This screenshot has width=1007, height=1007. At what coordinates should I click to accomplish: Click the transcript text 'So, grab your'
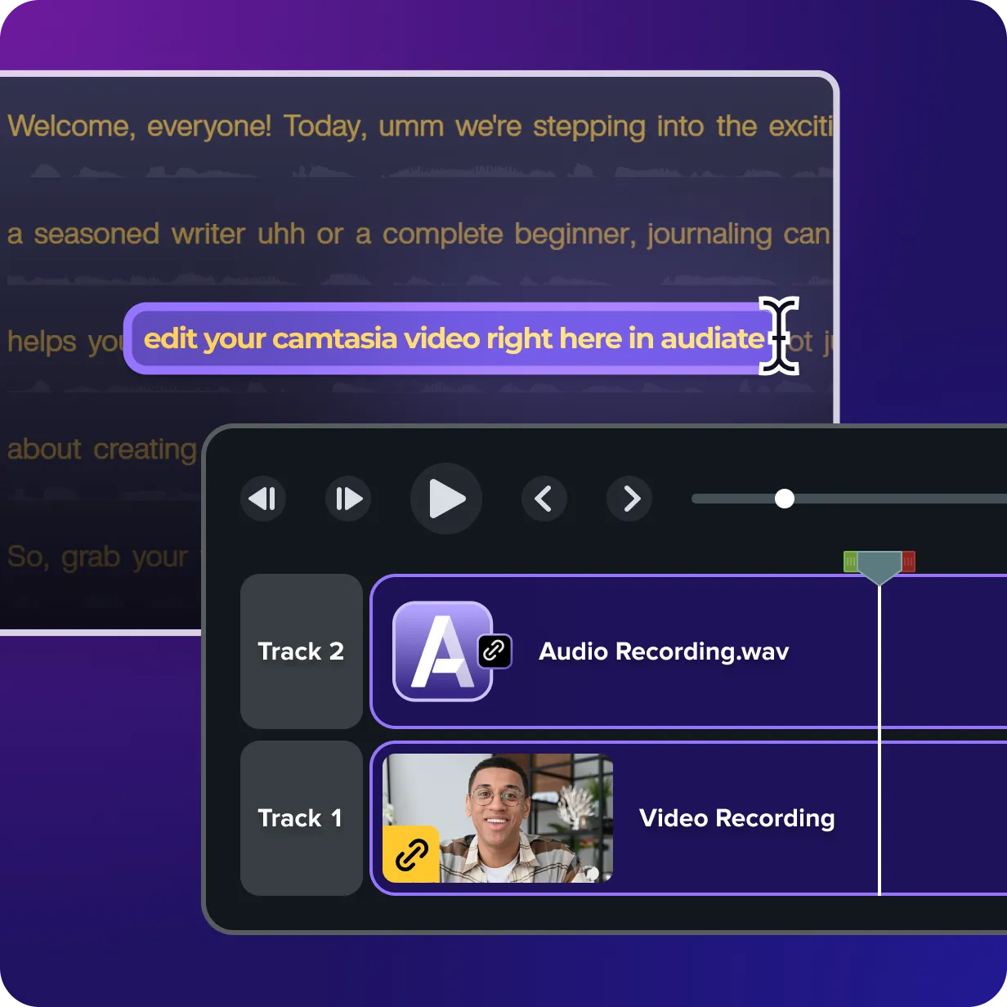[97, 557]
